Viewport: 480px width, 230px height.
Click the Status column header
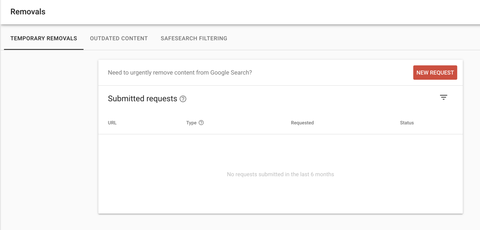[x=407, y=123]
